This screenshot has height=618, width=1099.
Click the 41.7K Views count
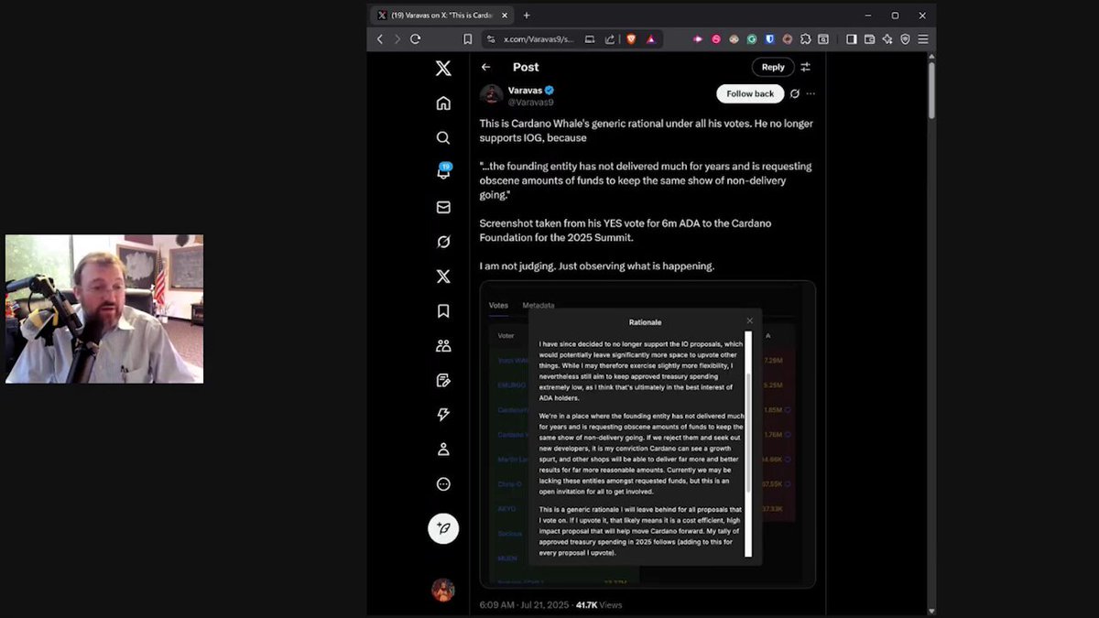click(599, 605)
